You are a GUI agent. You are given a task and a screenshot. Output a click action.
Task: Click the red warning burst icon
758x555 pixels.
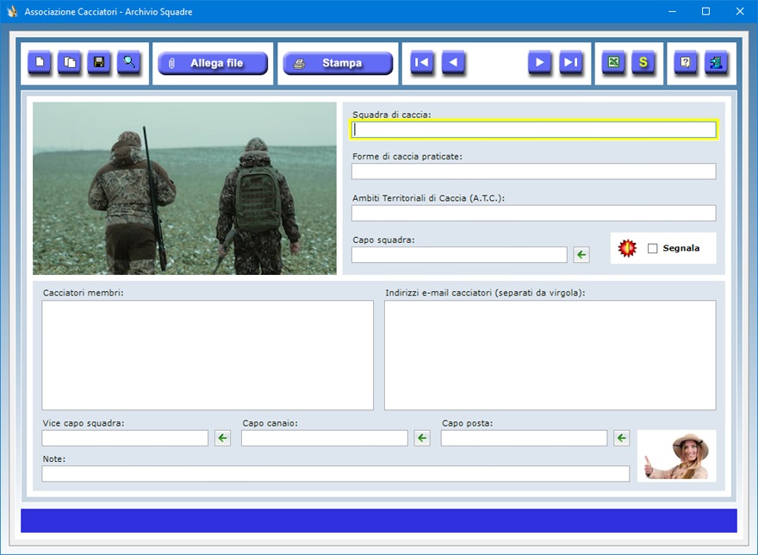[627, 248]
